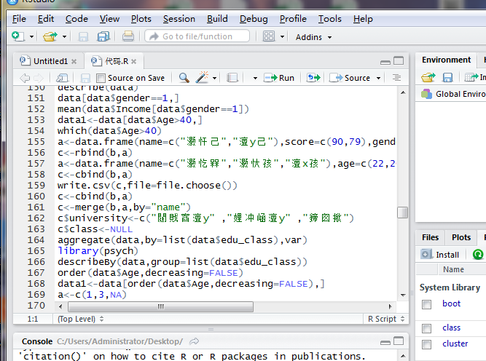The height and width of the screenshot is (361, 486).
Task: Click the editor Save document icon
Action: pyautogui.click(x=85, y=78)
